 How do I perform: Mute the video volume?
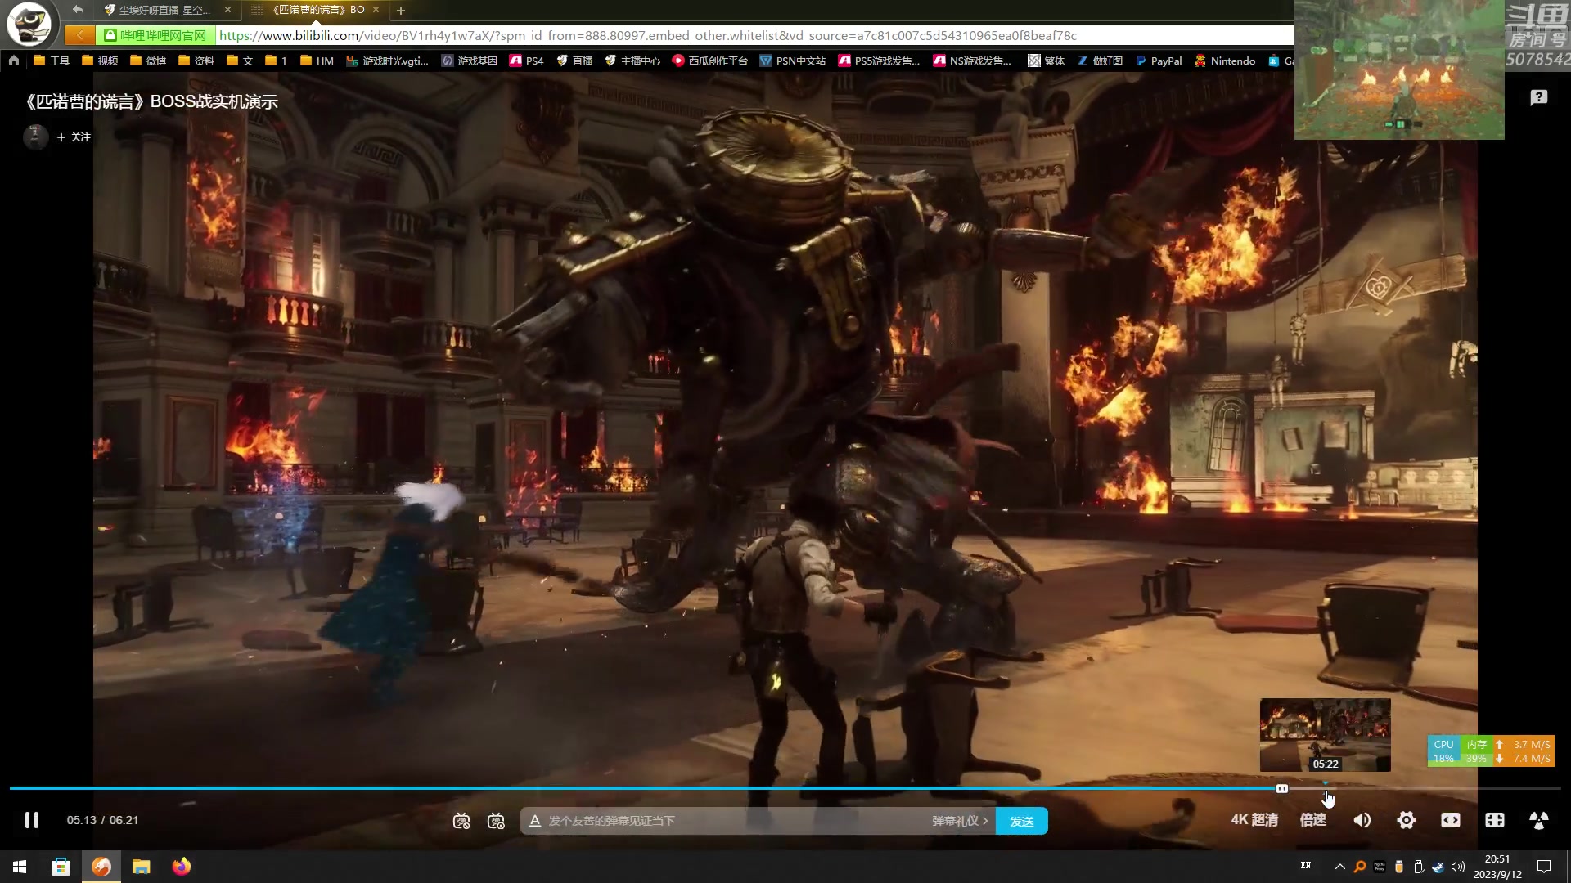pyautogui.click(x=1362, y=820)
